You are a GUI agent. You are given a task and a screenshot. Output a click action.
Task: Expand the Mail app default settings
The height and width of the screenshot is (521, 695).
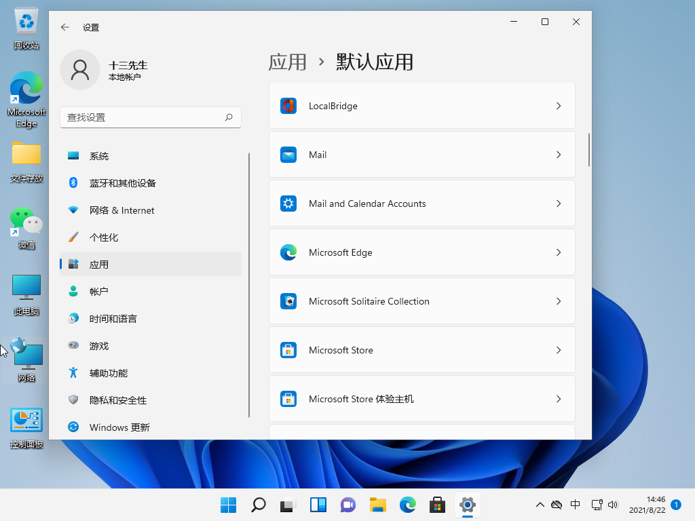pos(421,154)
